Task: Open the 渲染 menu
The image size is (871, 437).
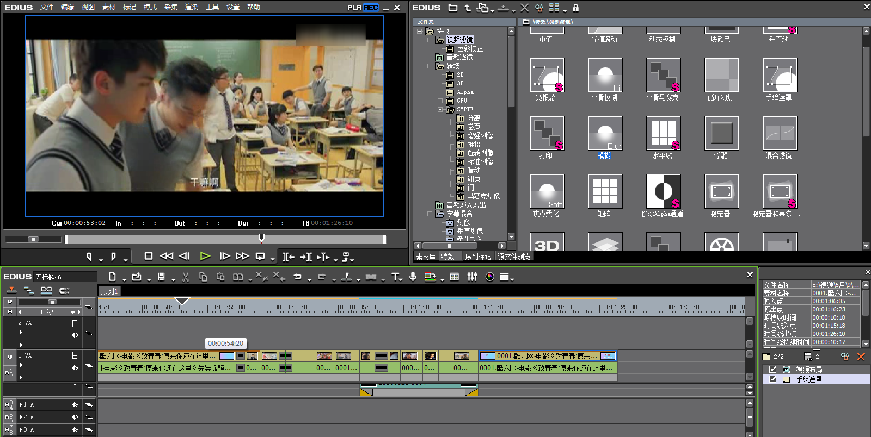Action: [x=192, y=7]
